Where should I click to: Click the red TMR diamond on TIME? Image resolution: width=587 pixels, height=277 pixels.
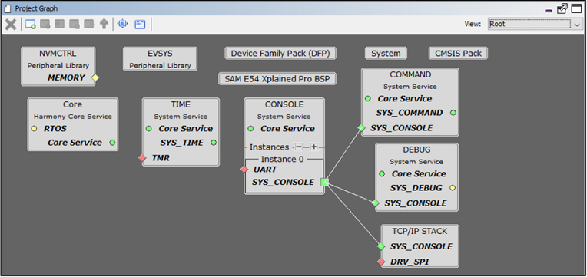coord(142,158)
